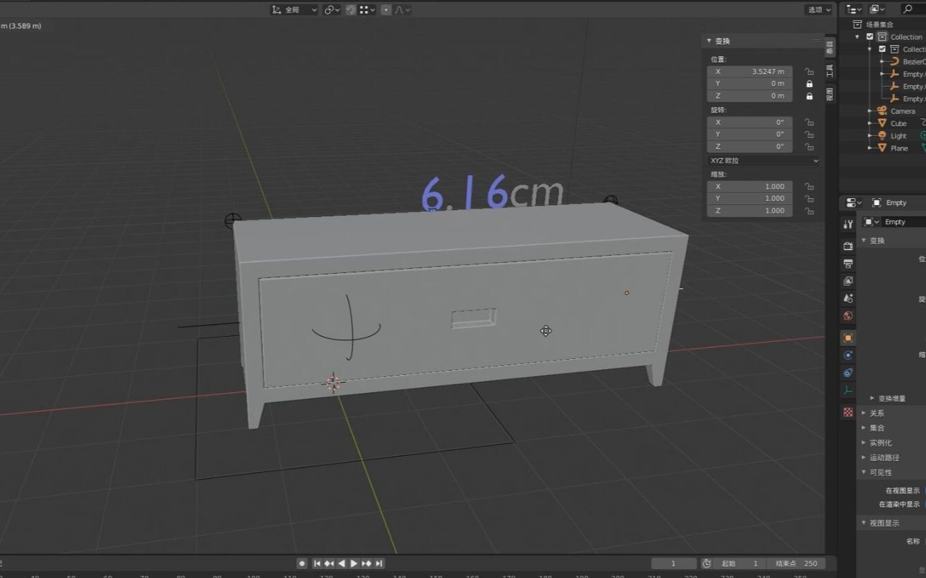Image resolution: width=926 pixels, height=578 pixels.
Task: Open the world properties tab
Action: click(x=848, y=315)
